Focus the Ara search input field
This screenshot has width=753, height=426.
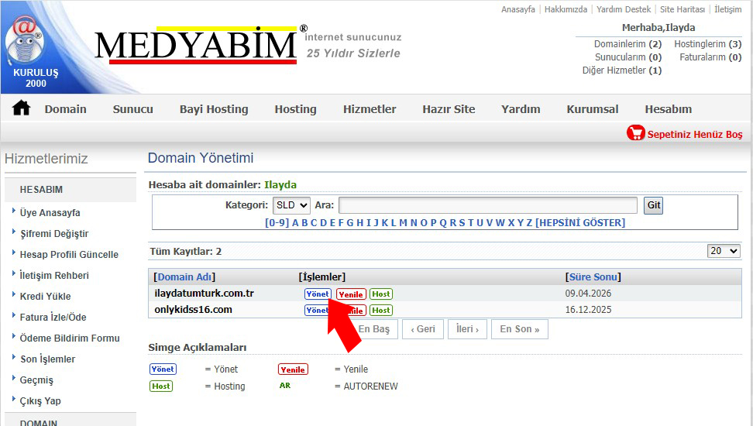pos(488,205)
